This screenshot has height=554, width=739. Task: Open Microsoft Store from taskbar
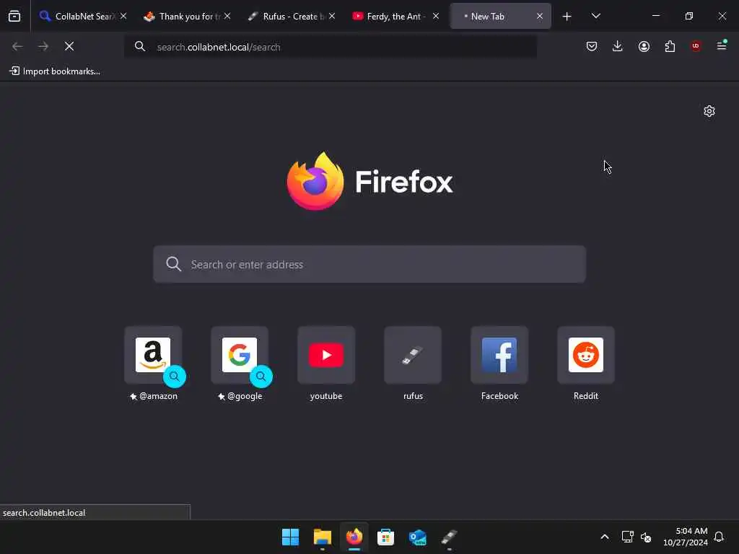click(x=385, y=537)
